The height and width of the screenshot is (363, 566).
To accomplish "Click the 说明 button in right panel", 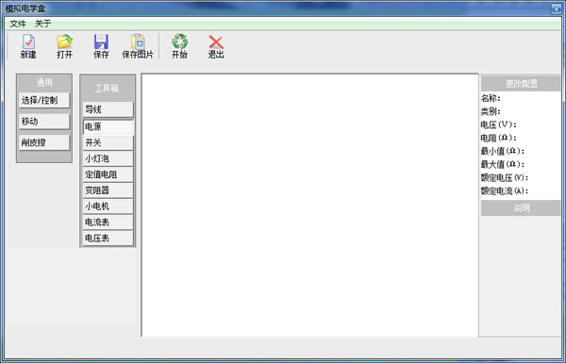I will click(521, 208).
